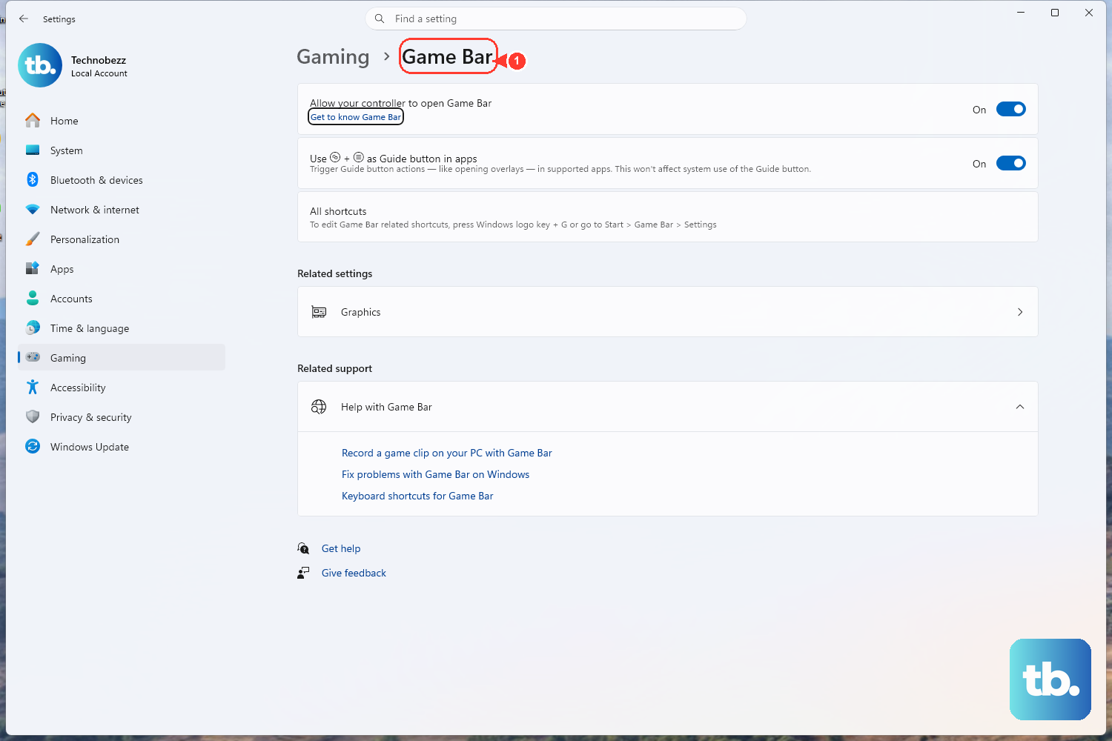
Task: Open Record a game clip link
Action: tap(446, 453)
